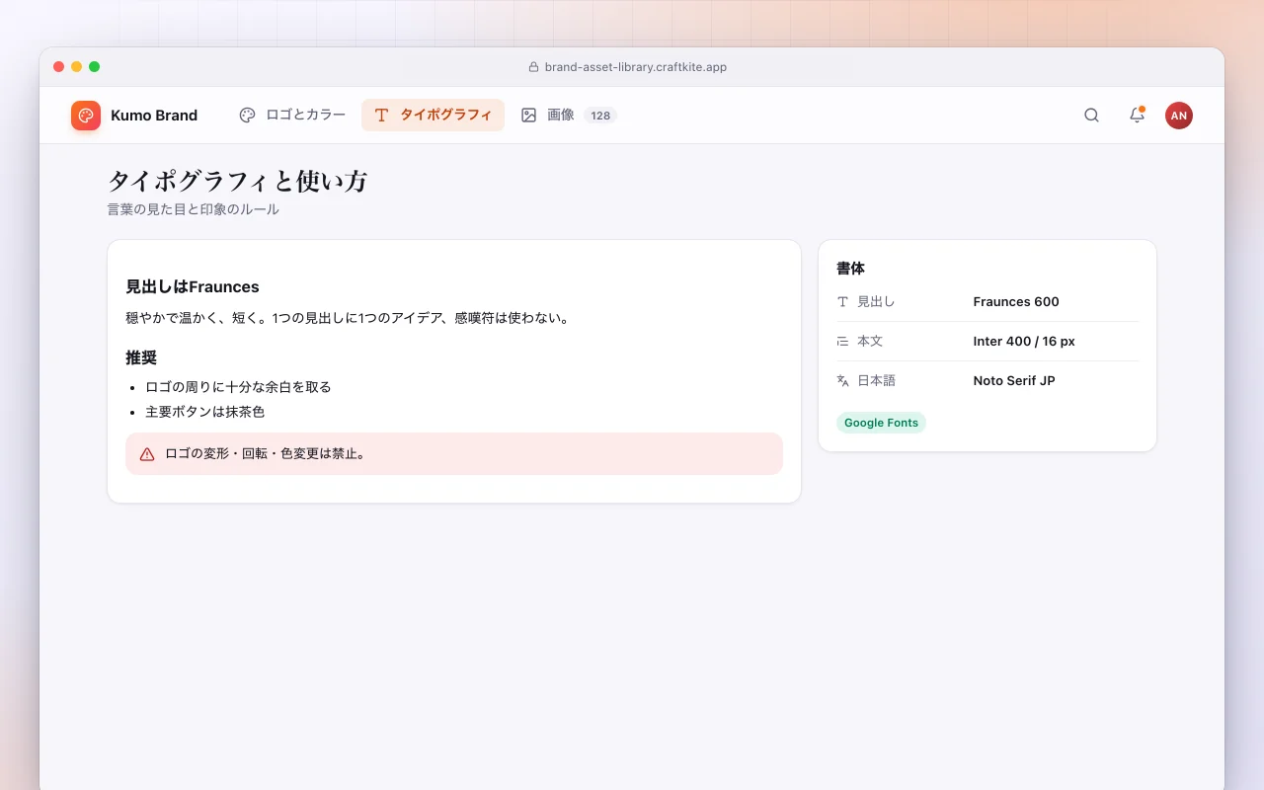Open the search magnifier icon
Viewport: 1264px width, 790px height.
pos(1091,116)
